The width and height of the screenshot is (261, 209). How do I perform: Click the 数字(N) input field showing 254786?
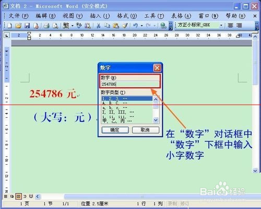click(130, 84)
